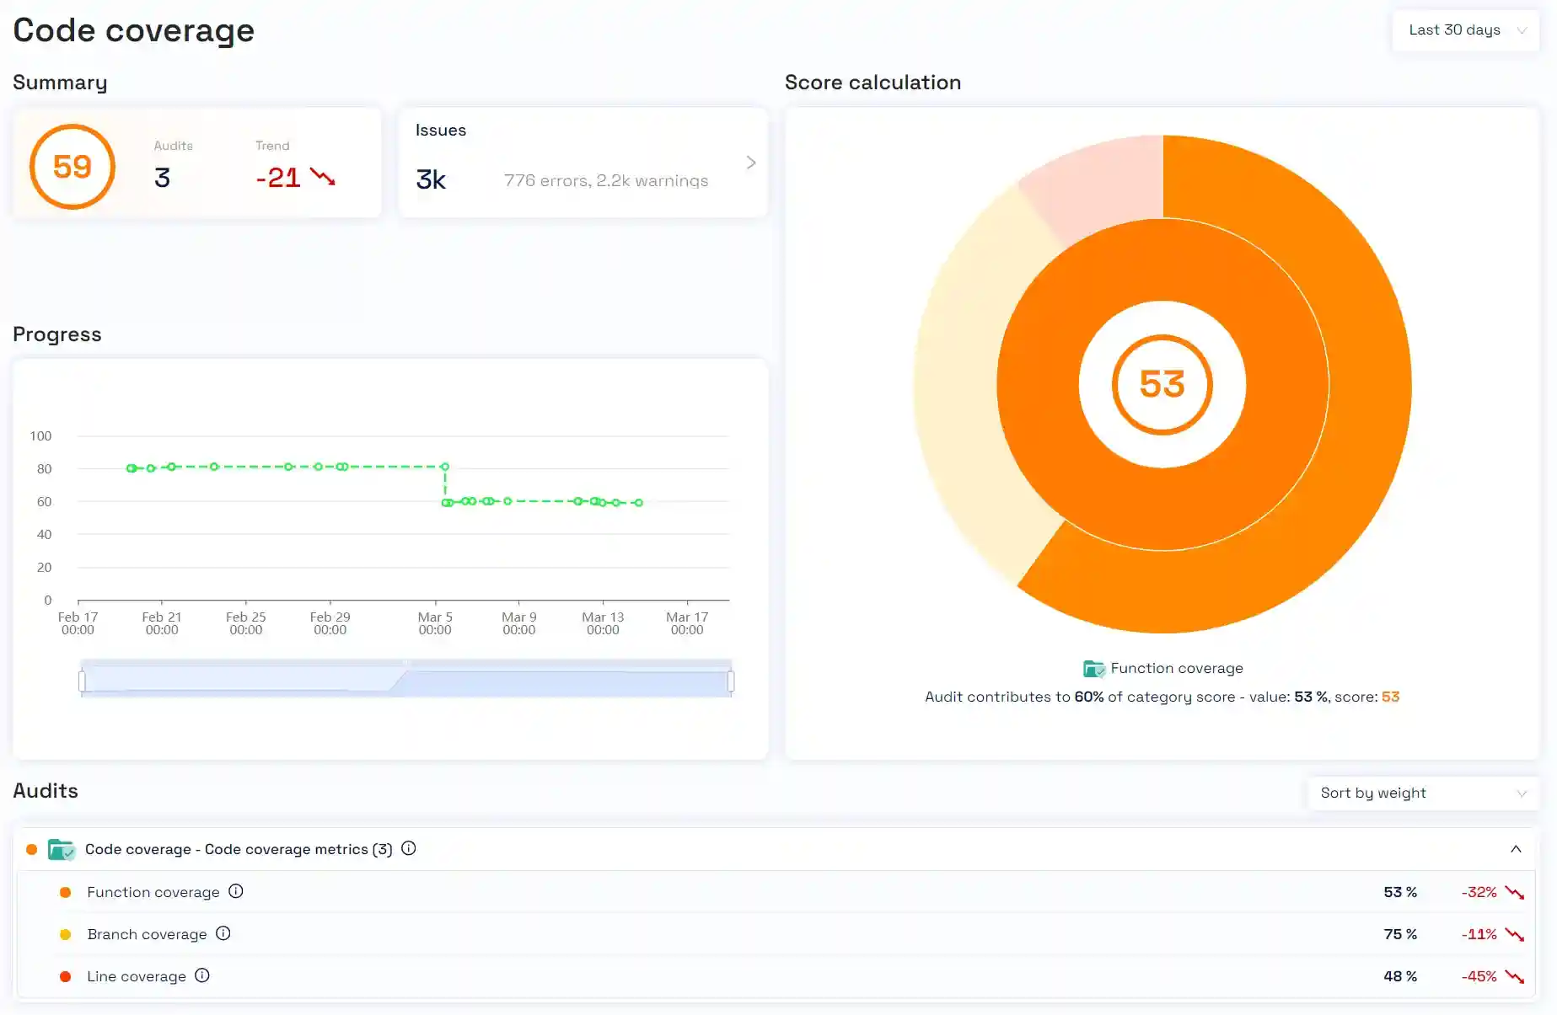This screenshot has width=1557, height=1015.
Task: Click trend arrow in Line coverage row
Action: click(1515, 976)
